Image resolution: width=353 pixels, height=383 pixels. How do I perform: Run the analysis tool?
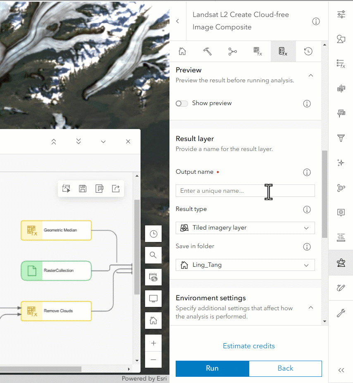point(212,369)
